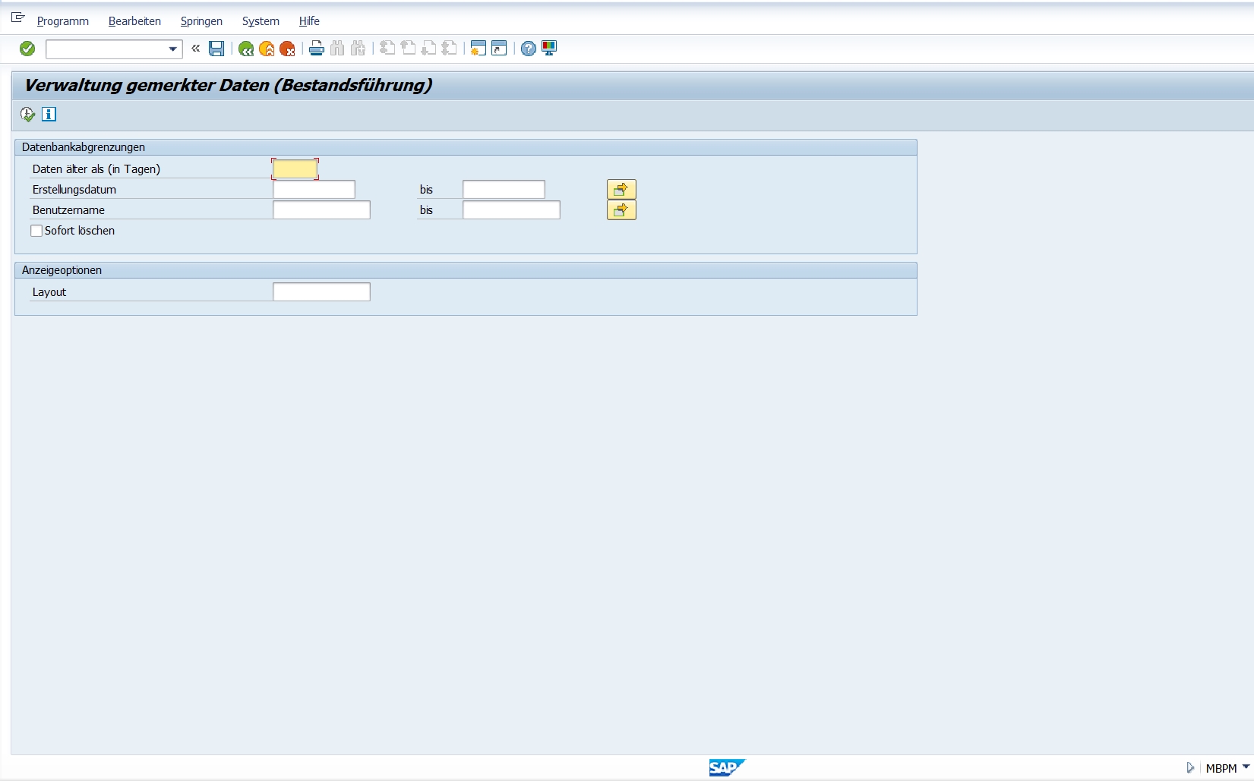
Task: Open multiple selection for Benutzername
Action: [621, 210]
